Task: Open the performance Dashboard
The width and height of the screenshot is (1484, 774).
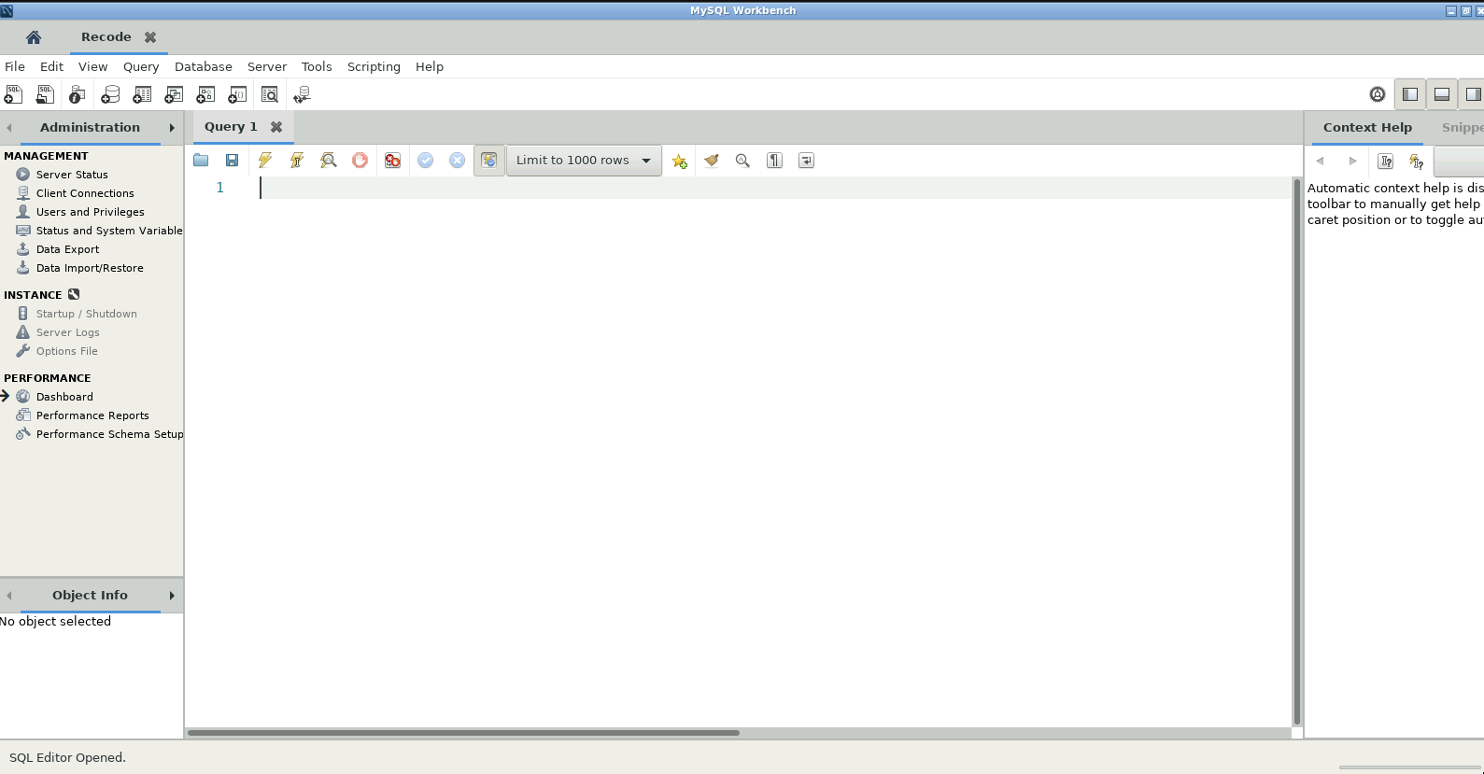Action: tap(64, 397)
